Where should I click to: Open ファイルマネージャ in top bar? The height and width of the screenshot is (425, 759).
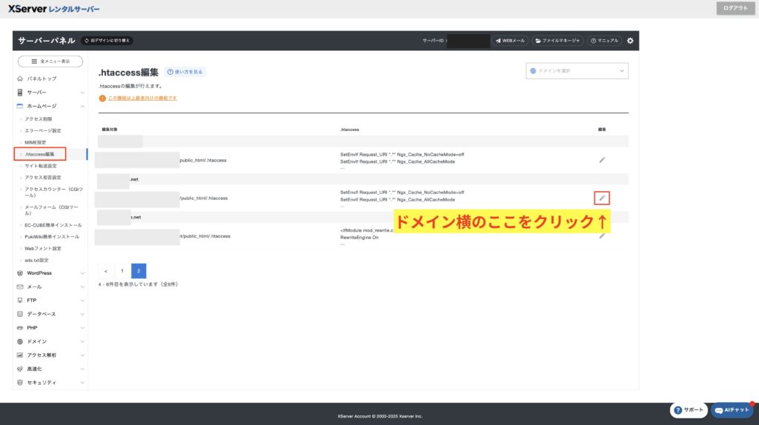[x=557, y=41]
